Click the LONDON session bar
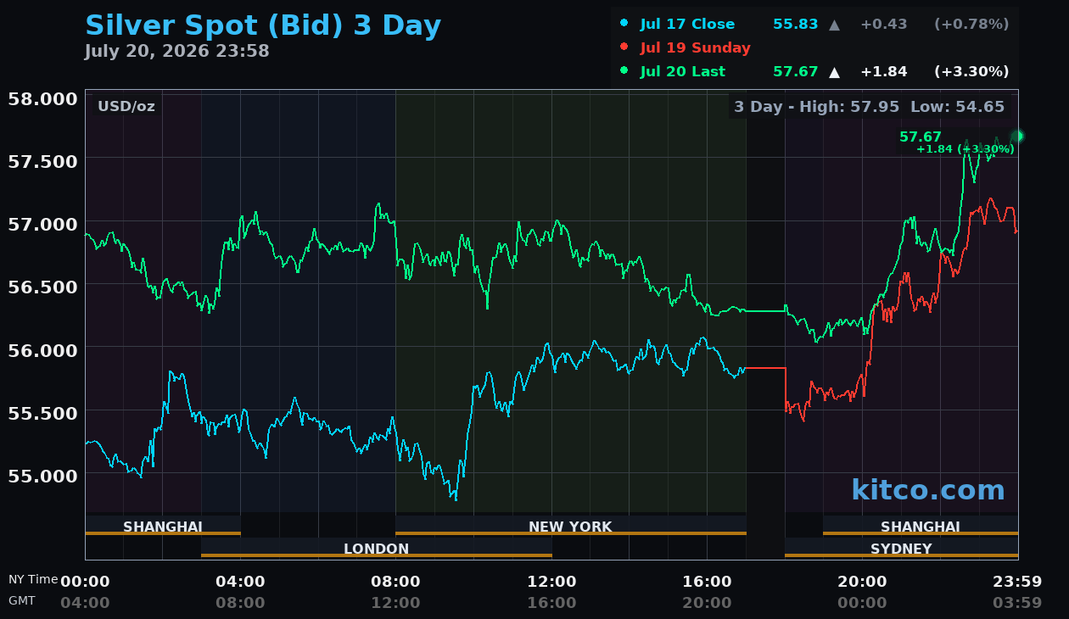Screen dimensions: 1069x619 click(377, 548)
